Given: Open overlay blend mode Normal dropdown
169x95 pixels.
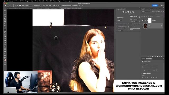Looking at the screenshot, I should (120, 30).
